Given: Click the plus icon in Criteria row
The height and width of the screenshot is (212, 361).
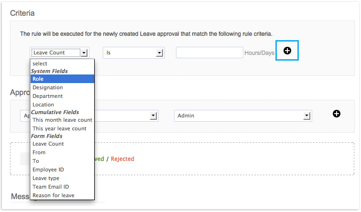Looking at the screenshot, I should coord(287,51).
